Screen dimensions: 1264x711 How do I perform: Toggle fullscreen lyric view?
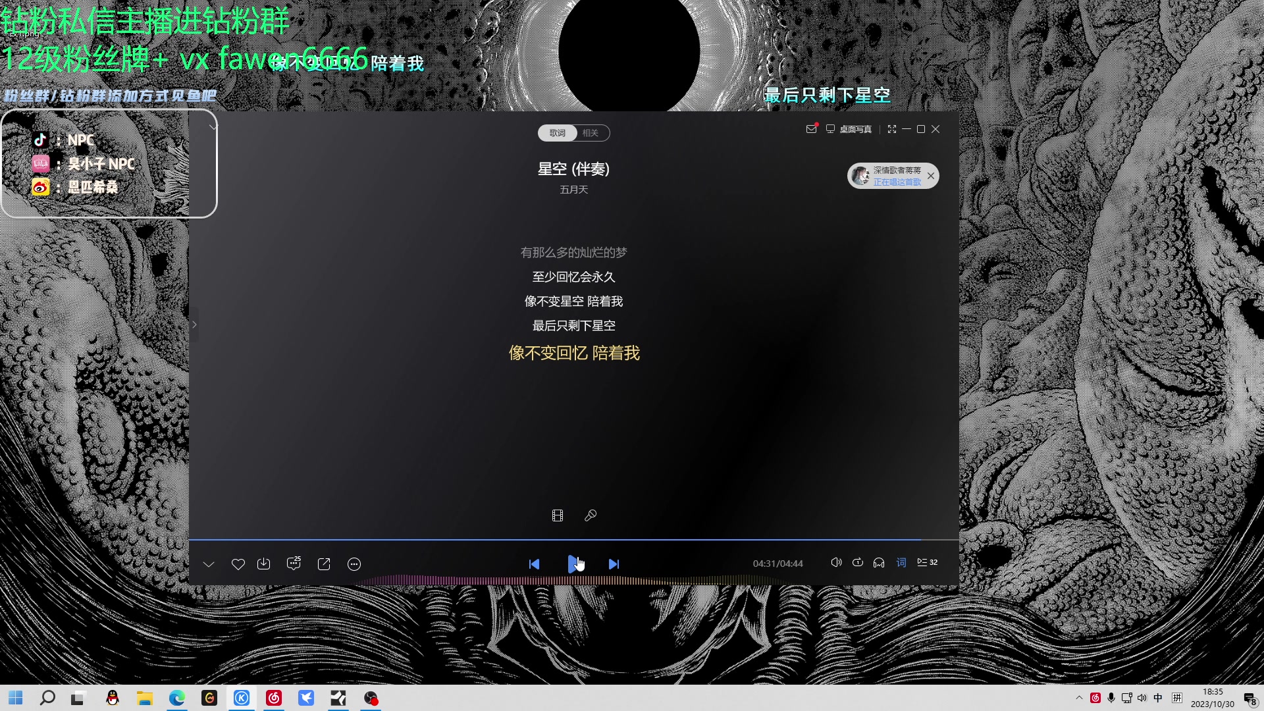click(x=892, y=129)
